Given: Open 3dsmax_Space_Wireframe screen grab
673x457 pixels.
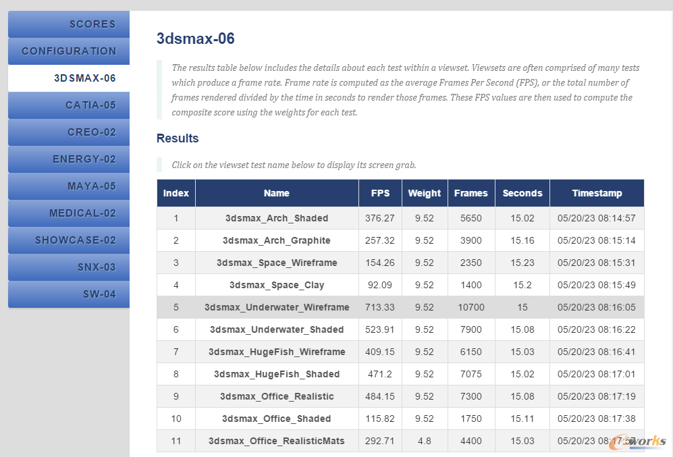Looking at the screenshot, I should pos(277,263).
